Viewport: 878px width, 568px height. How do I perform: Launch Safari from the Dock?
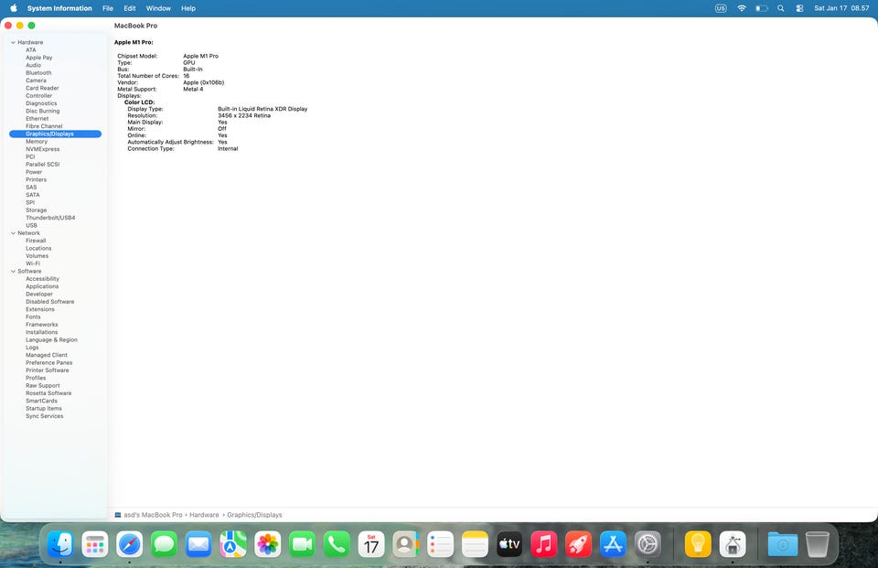click(129, 544)
